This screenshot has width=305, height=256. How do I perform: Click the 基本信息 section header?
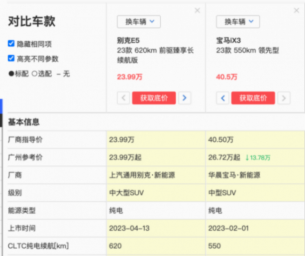(x=24, y=122)
